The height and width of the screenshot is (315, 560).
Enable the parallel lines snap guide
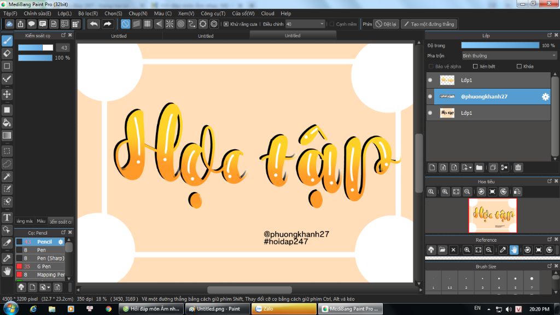[136, 24]
